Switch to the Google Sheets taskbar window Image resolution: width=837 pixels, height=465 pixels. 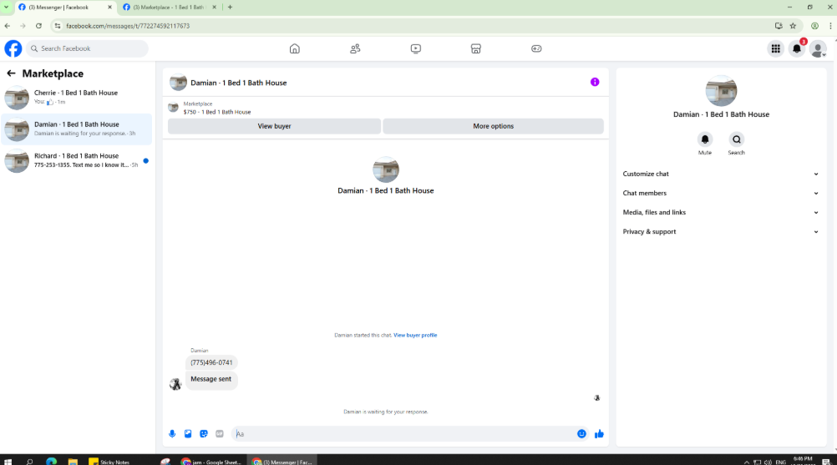(211, 462)
